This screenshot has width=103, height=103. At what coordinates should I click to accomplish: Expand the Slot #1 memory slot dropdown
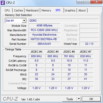tap(24, 21)
